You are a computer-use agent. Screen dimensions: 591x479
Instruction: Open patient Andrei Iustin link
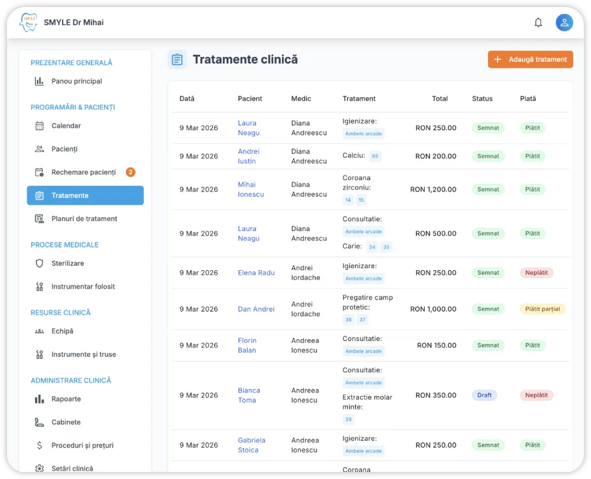coord(248,156)
